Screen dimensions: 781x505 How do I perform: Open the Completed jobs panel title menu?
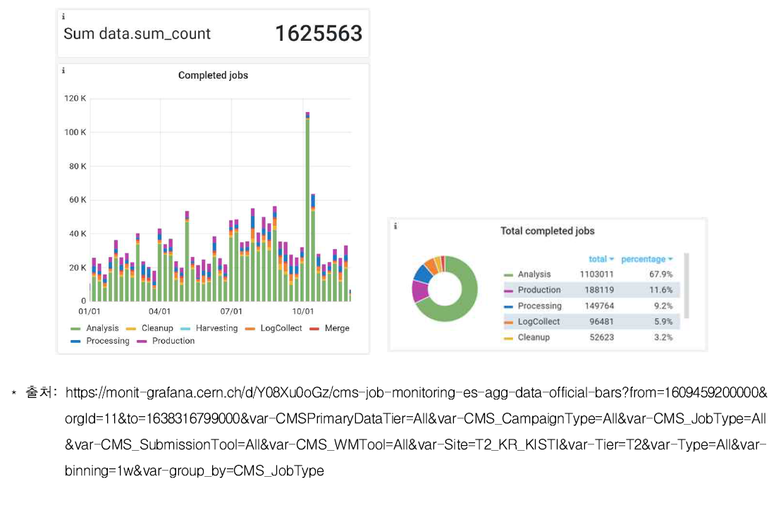[213, 75]
